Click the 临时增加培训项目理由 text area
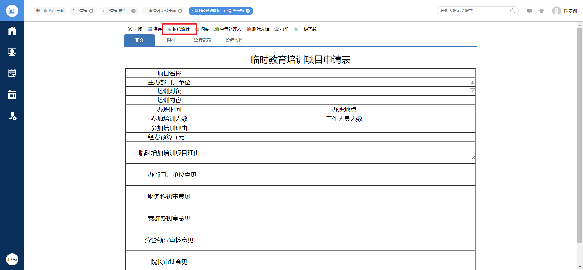The height and width of the screenshot is (270, 583). tap(344, 153)
